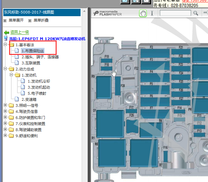
Task: Click the F28 fuse in the diagram
Action: click(118, 86)
